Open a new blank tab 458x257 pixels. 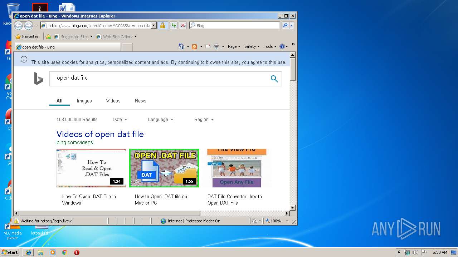(127, 47)
